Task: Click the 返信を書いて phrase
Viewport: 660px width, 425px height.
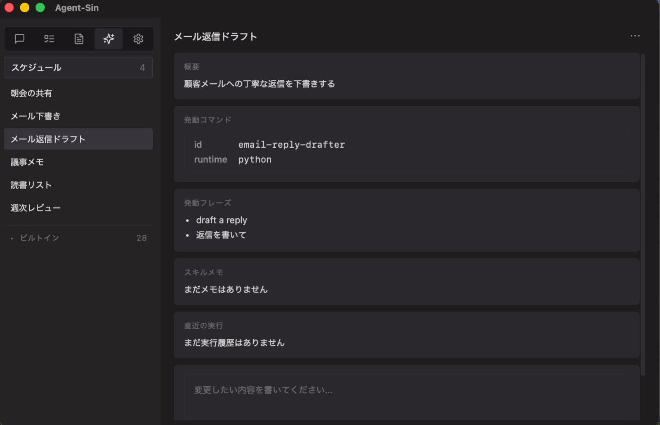Action: [221, 235]
